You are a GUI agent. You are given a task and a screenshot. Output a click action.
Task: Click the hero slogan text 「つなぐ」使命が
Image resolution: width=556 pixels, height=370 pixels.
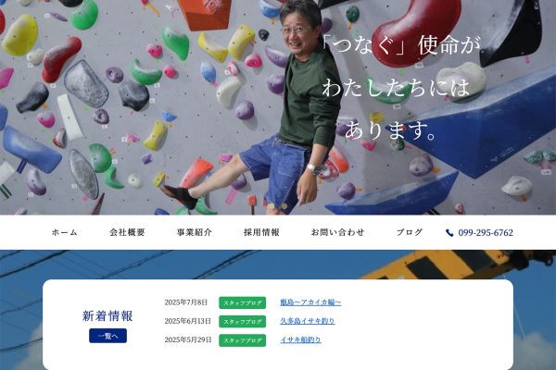(x=400, y=45)
